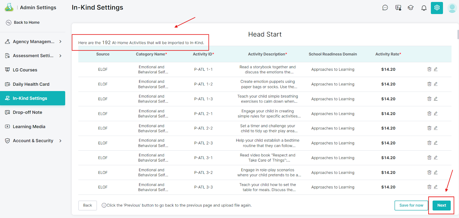Edit the P-ATL 1-2 activity row
This screenshot has width=459, height=218.
[x=435, y=84]
